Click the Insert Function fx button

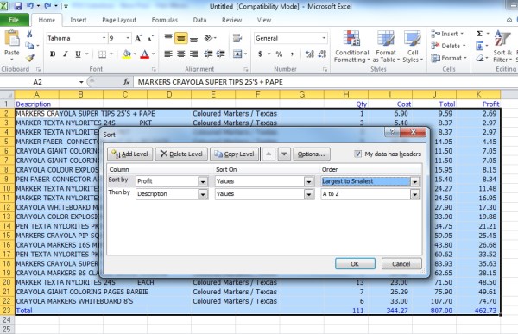(x=126, y=82)
